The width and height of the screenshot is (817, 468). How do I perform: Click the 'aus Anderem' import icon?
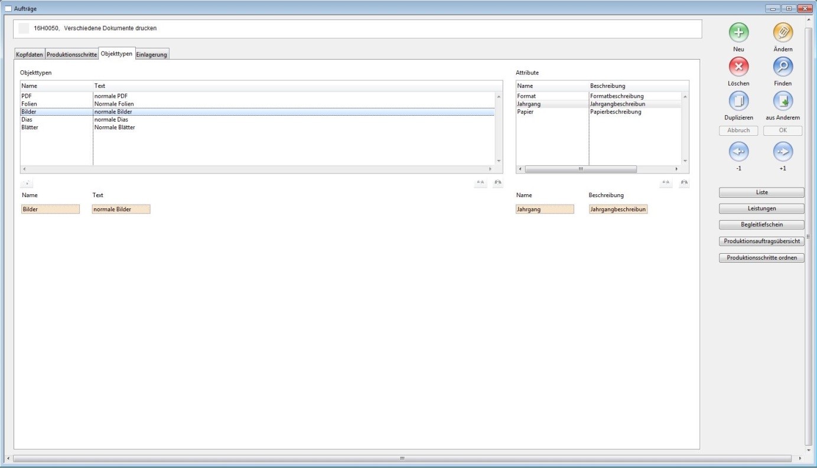(783, 102)
